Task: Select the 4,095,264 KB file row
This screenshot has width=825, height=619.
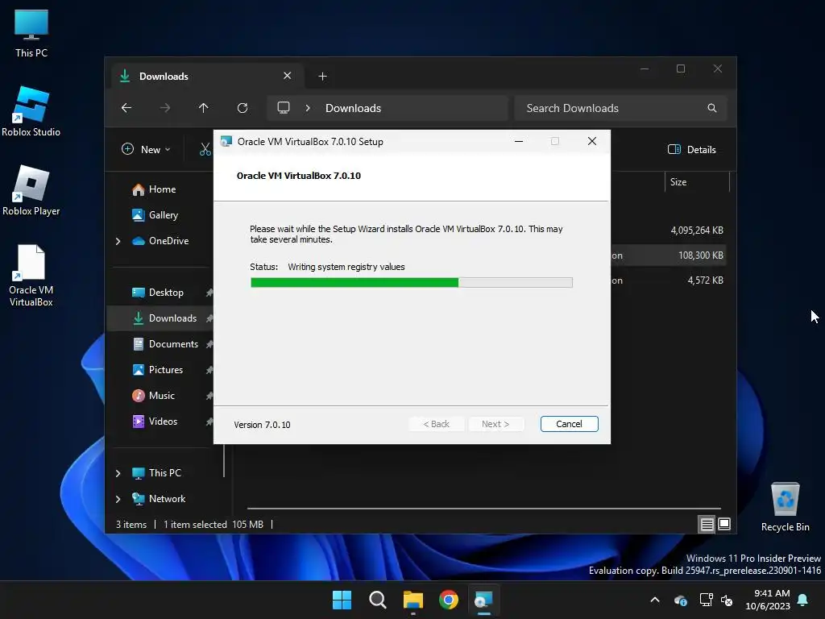Action: pyautogui.click(x=668, y=230)
